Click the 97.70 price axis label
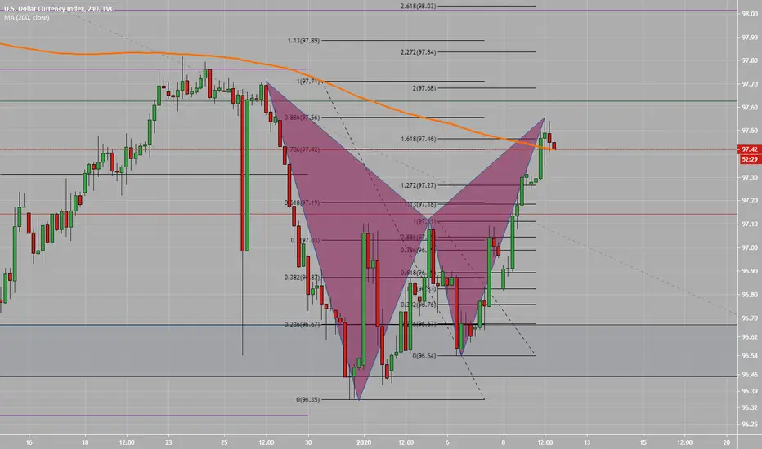 [750, 84]
